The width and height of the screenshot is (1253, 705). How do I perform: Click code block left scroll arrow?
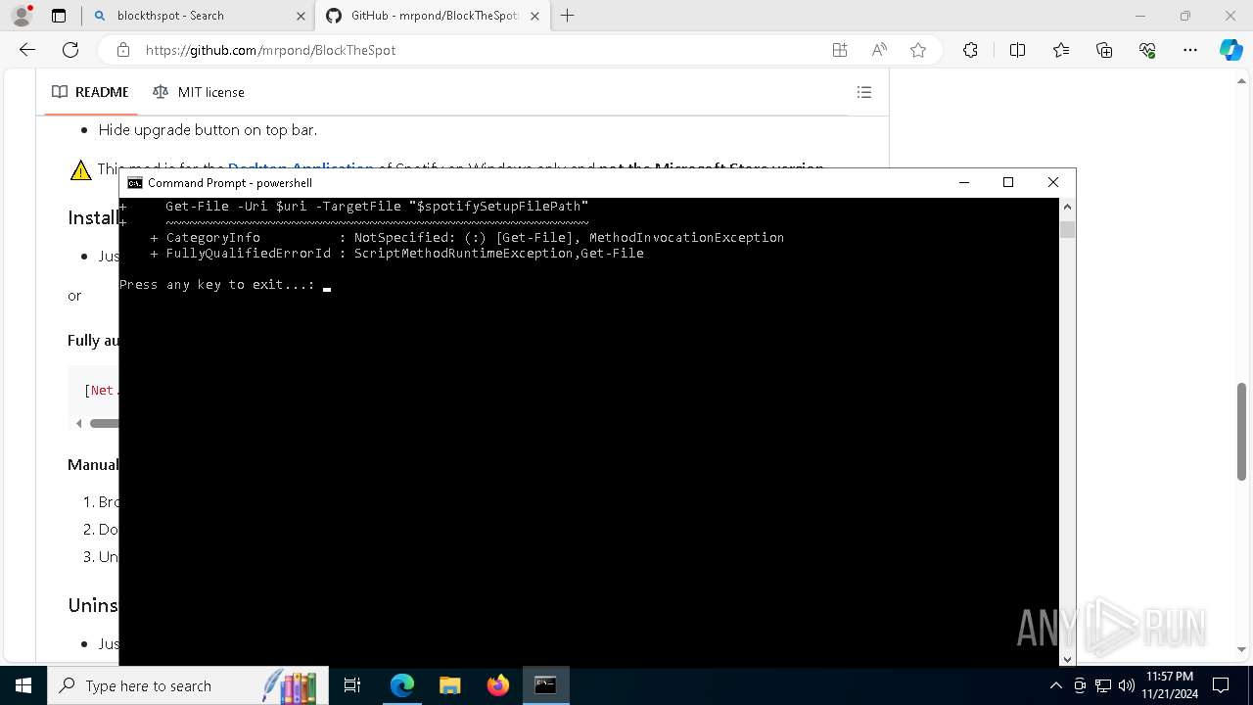(x=78, y=424)
